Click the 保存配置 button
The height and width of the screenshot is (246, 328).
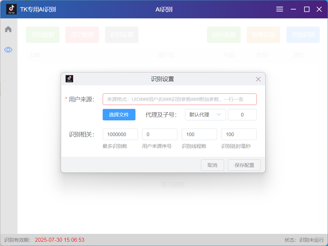click(244, 165)
